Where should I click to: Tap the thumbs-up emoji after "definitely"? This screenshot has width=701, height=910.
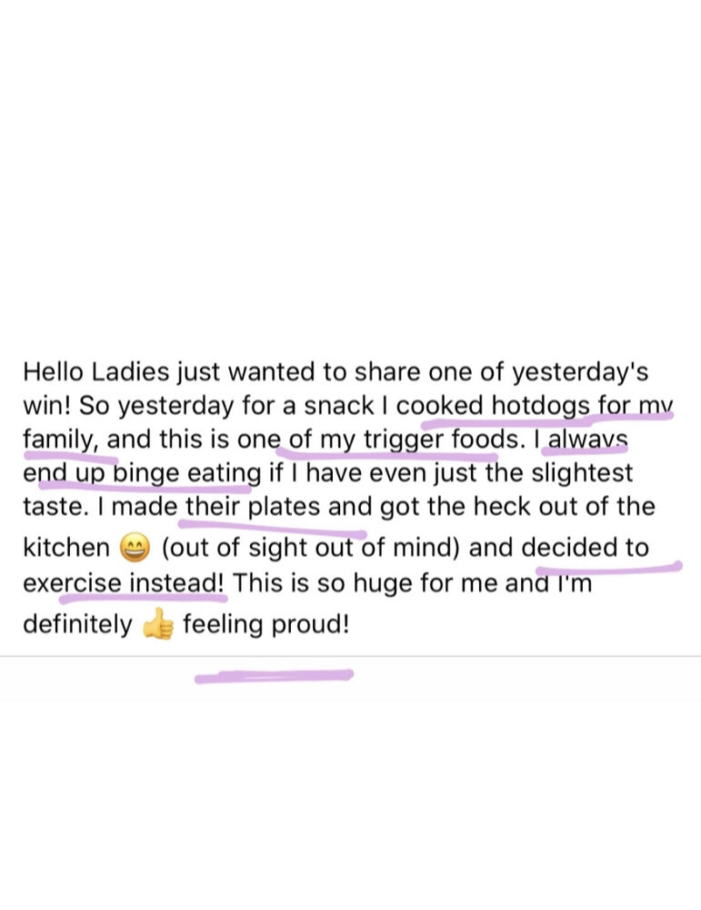157,626
